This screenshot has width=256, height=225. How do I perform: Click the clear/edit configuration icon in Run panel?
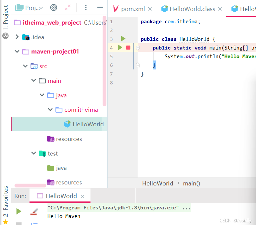(34, 212)
